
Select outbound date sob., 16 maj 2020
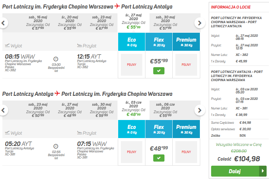38,23
